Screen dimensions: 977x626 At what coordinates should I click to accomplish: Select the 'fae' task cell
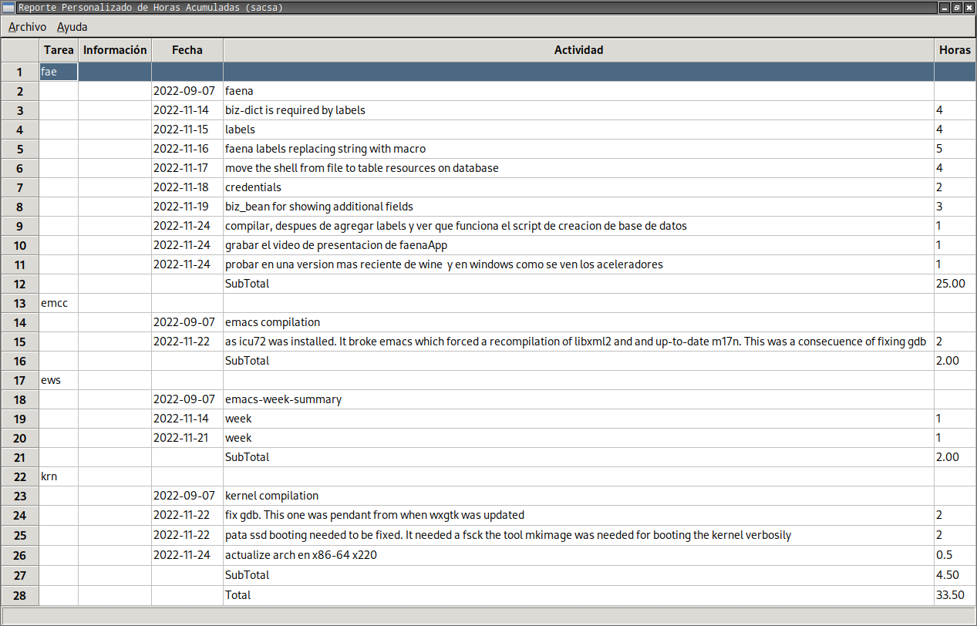click(x=59, y=72)
